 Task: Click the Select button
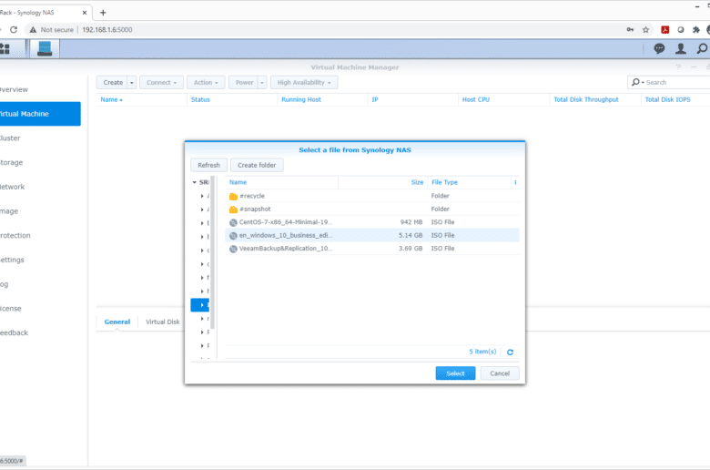tap(455, 373)
